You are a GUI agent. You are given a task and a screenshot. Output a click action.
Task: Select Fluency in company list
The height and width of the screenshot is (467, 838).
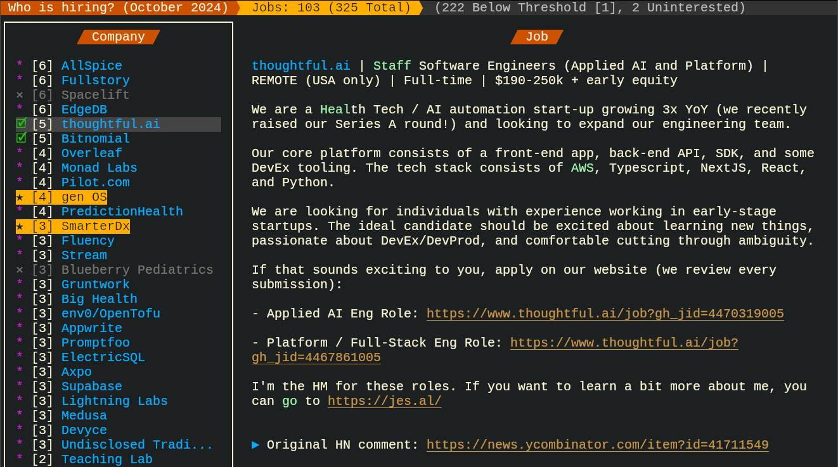coord(88,241)
